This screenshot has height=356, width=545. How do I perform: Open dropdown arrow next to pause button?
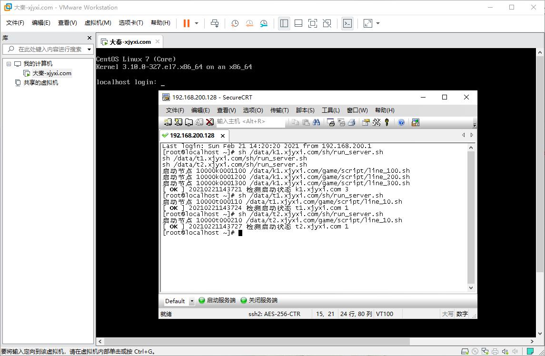[x=197, y=23]
